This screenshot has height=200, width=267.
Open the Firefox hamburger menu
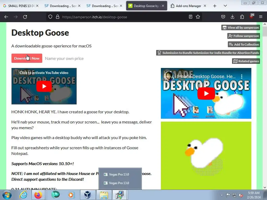pyautogui.click(x=261, y=17)
